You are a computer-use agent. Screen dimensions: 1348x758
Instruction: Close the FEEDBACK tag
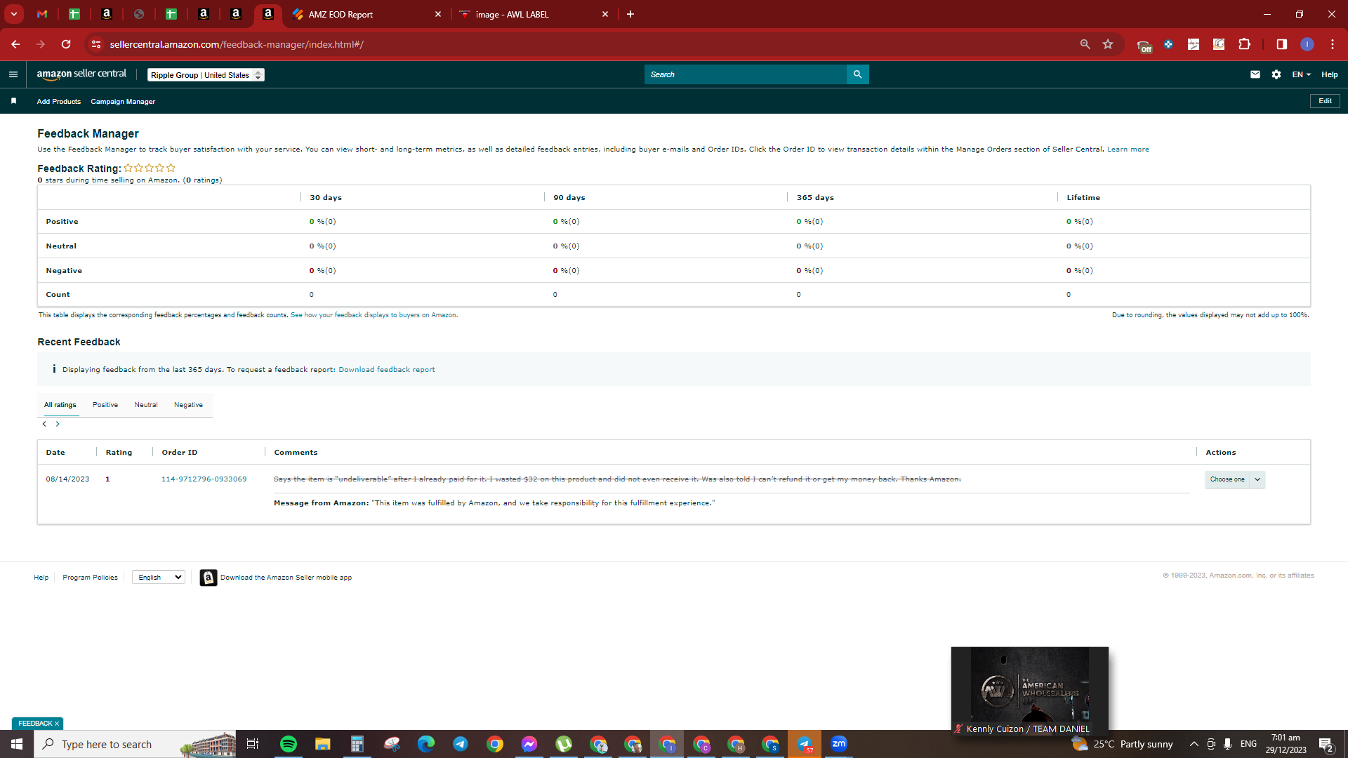57,724
